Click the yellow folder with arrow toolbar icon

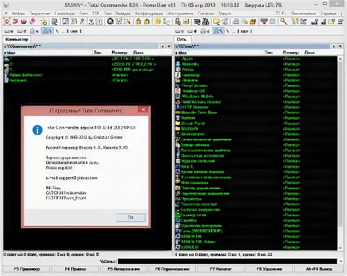[x=216, y=21]
